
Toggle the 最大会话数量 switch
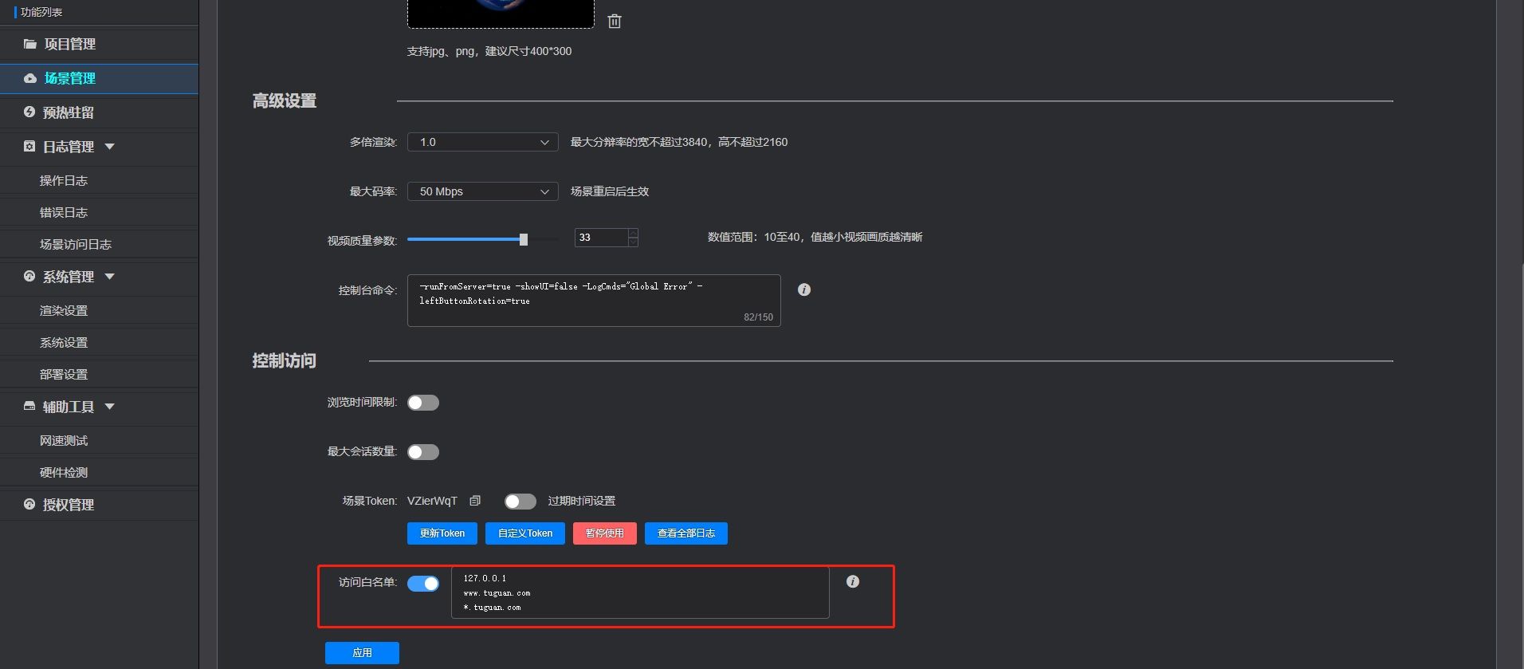(423, 452)
